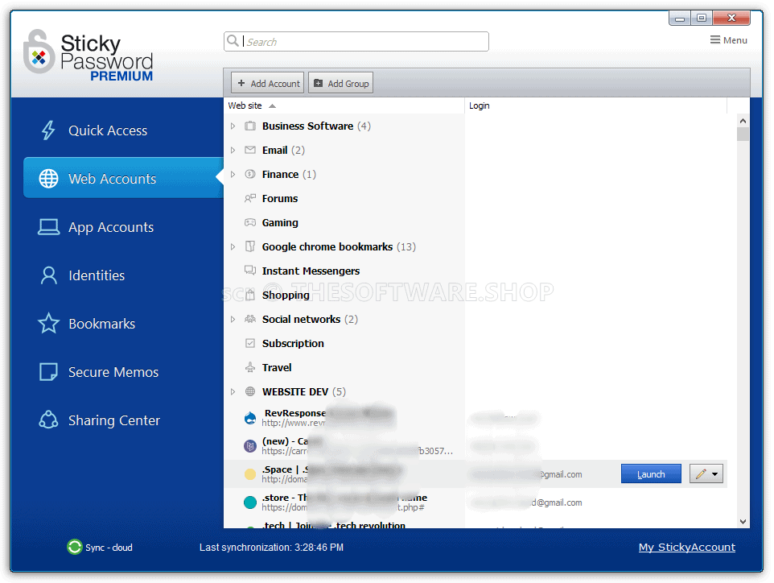Expand the Business Software group

point(233,126)
